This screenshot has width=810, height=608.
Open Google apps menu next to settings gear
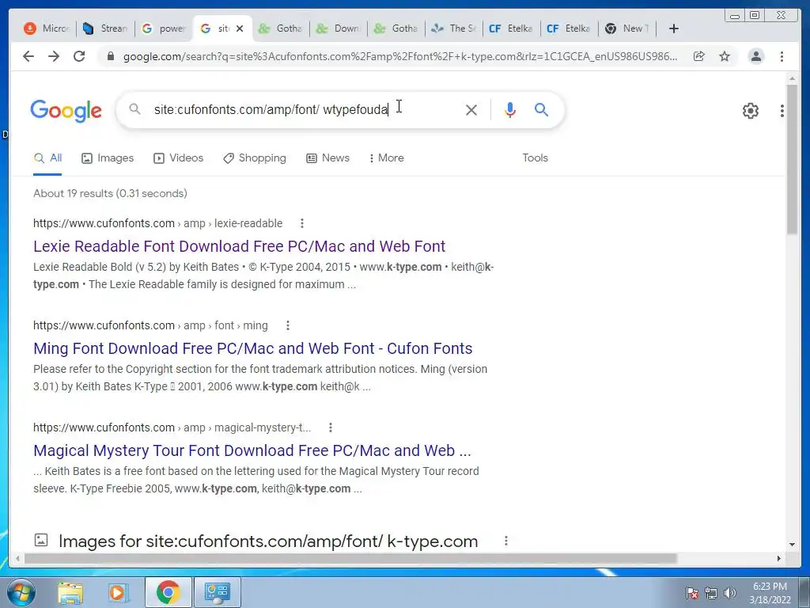click(x=782, y=111)
